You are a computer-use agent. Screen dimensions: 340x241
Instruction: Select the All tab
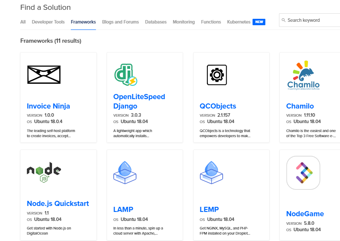[23, 22]
